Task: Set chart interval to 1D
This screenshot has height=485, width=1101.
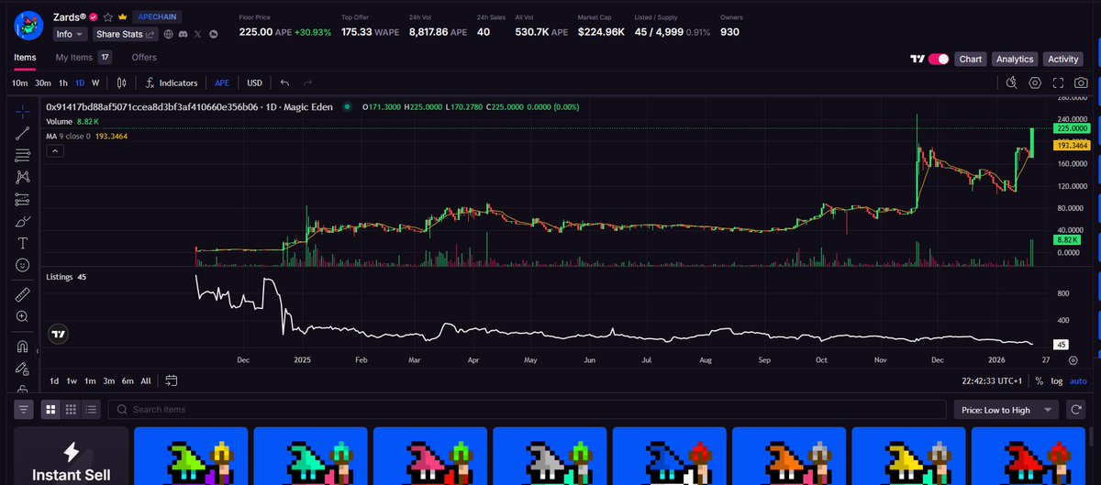Action: click(x=80, y=83)
